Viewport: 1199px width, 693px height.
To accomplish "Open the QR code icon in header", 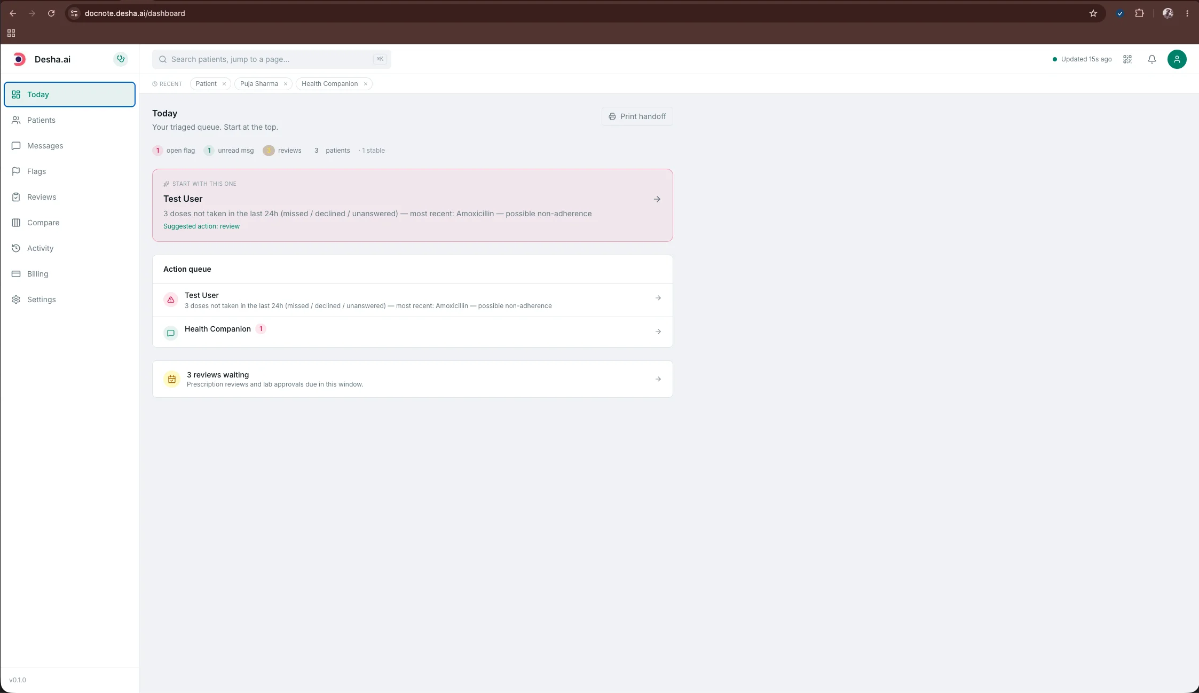I will pos(1127,59).
